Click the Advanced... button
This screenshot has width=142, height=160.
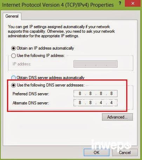[x=117, y=117]
